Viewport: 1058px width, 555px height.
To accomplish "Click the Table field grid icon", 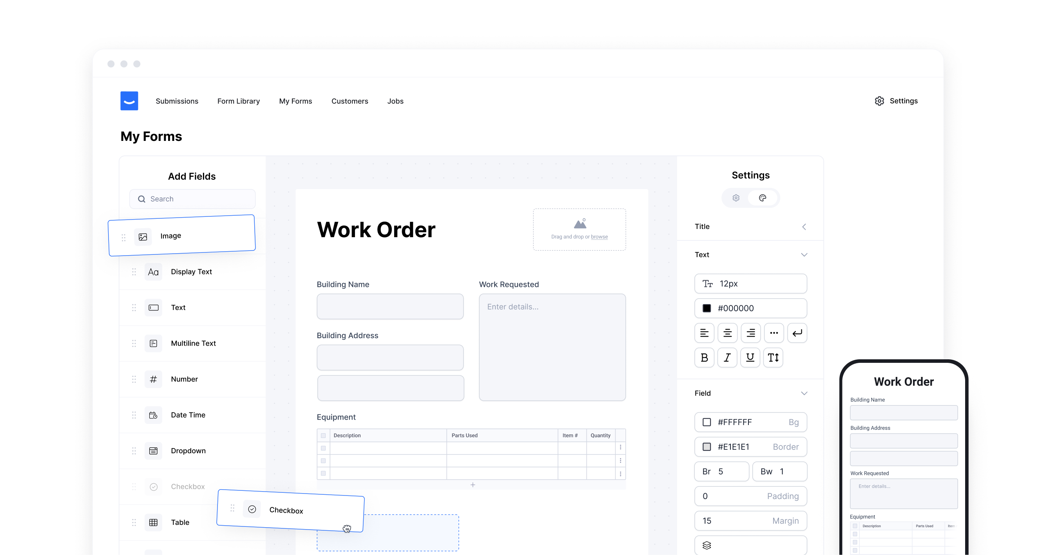I will pos(153,522).
